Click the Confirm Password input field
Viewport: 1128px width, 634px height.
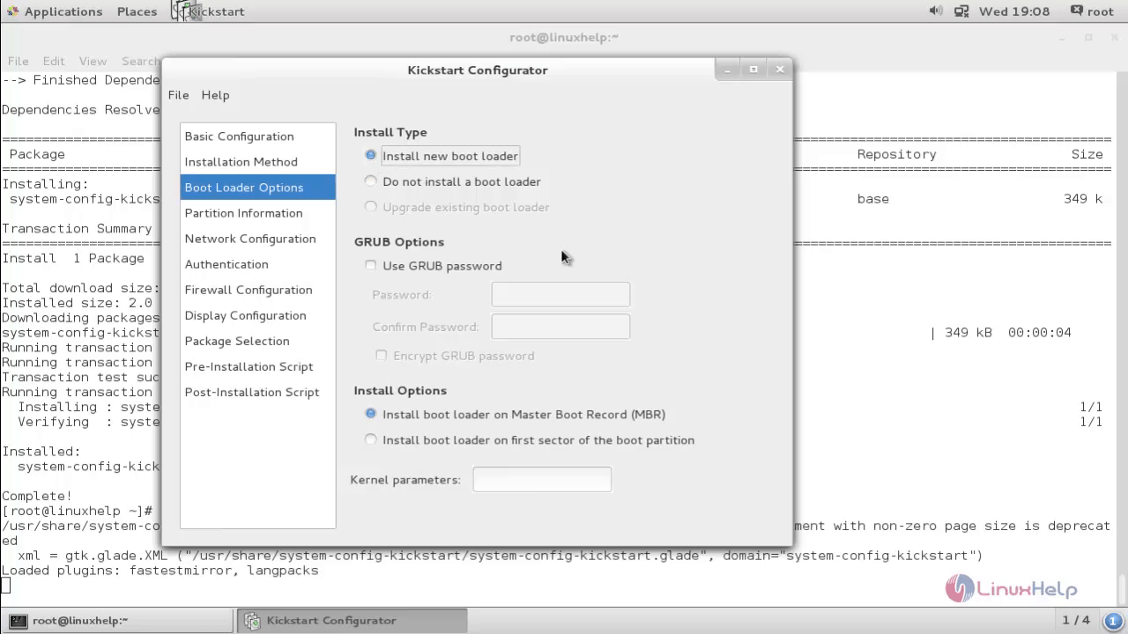point(560,327)
